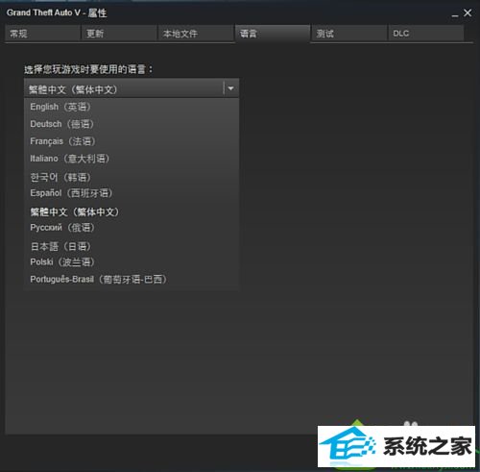Switch to the DLC tab
Image resolution: width=480 pixels, height=472 pixels.
[x=426, y=34]
